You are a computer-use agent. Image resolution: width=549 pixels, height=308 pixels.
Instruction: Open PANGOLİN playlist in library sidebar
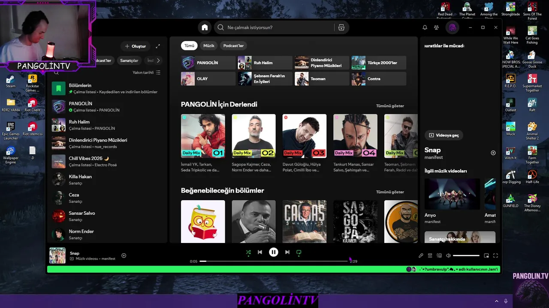(x=106, y=107)
